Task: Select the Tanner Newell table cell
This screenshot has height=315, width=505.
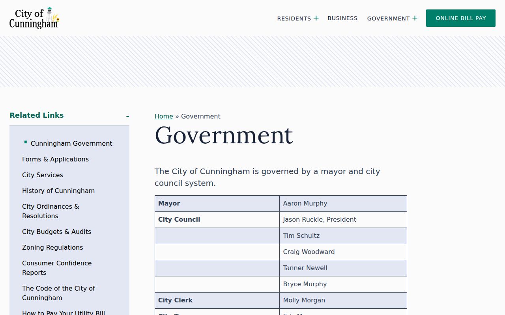Action: pyautogui.click(x=343, y=268)
